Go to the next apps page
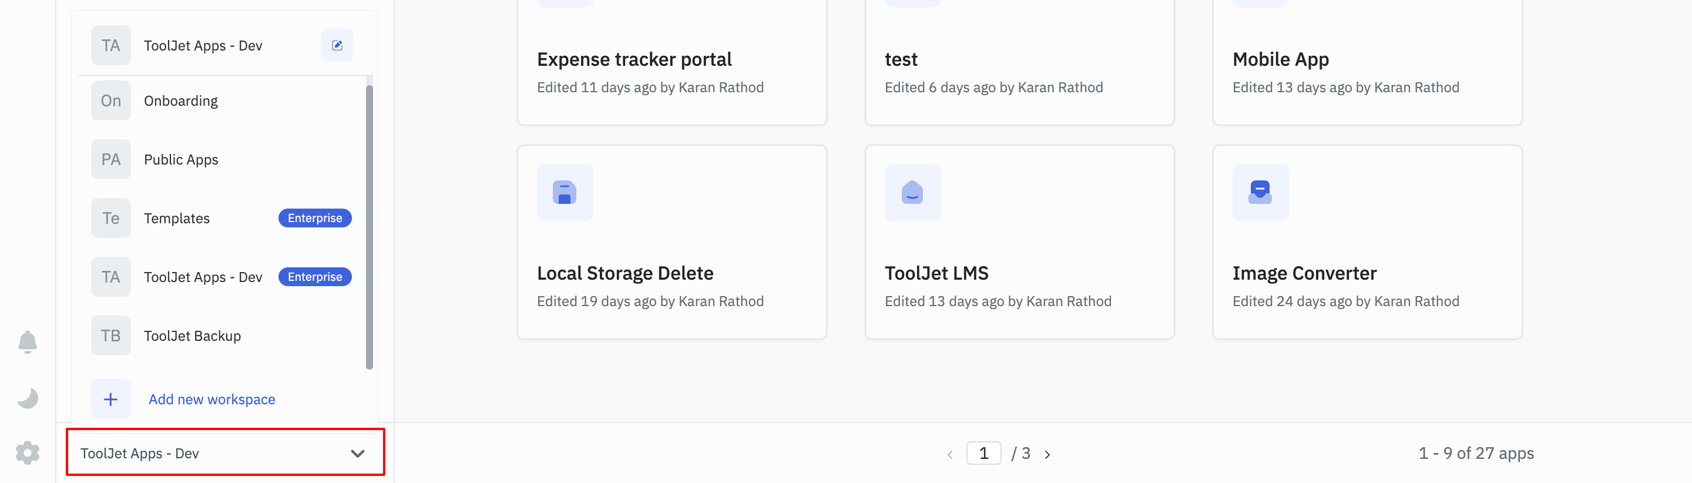Image resolution: width=1692 pixels, height=483 pixels. pyautogui.click(x=1048, y=454)
